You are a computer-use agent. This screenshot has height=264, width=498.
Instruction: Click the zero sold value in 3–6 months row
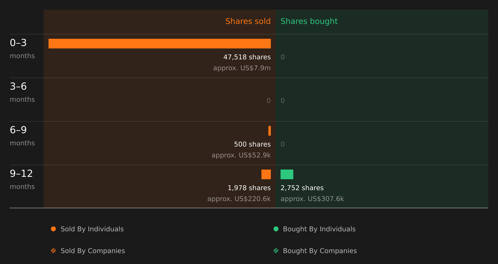tap(269, 101)
